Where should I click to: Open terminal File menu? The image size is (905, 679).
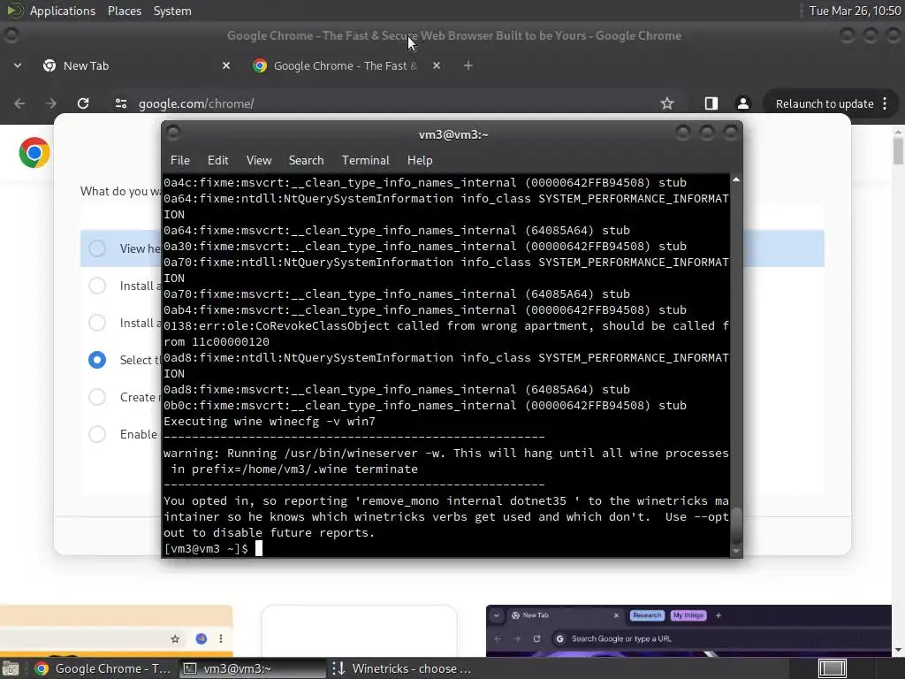pos(180,161)
